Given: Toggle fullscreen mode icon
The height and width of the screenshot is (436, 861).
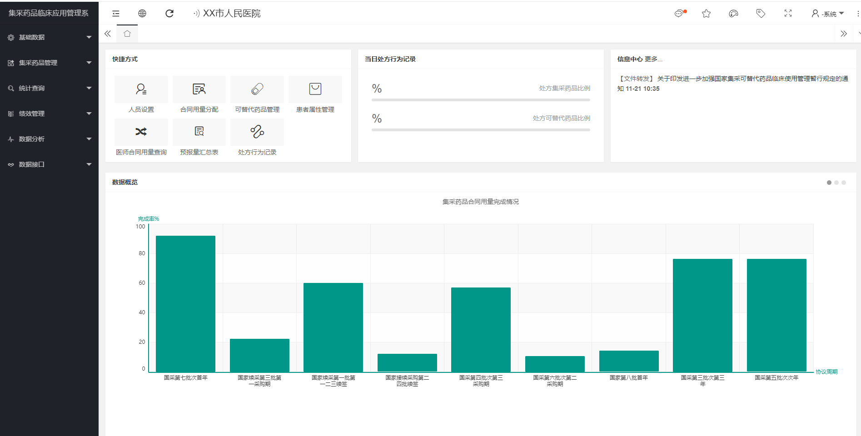Looking at the screenshot, I should 788,14.
